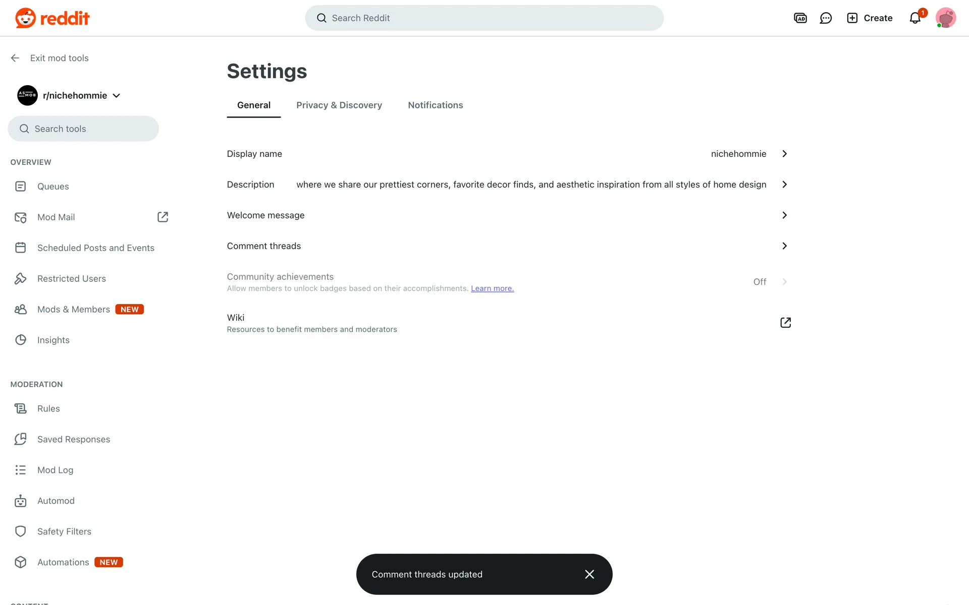Expand the r/nichehommie community dropdown
969x605 pixels.
[x=117, y=96]
